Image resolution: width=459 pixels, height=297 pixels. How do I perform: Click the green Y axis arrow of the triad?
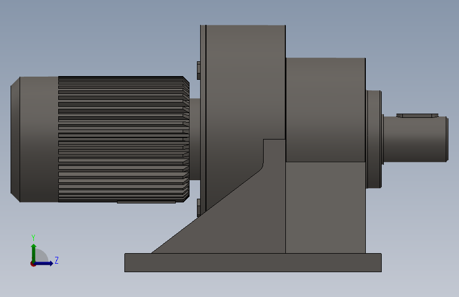tap(34, 252)
